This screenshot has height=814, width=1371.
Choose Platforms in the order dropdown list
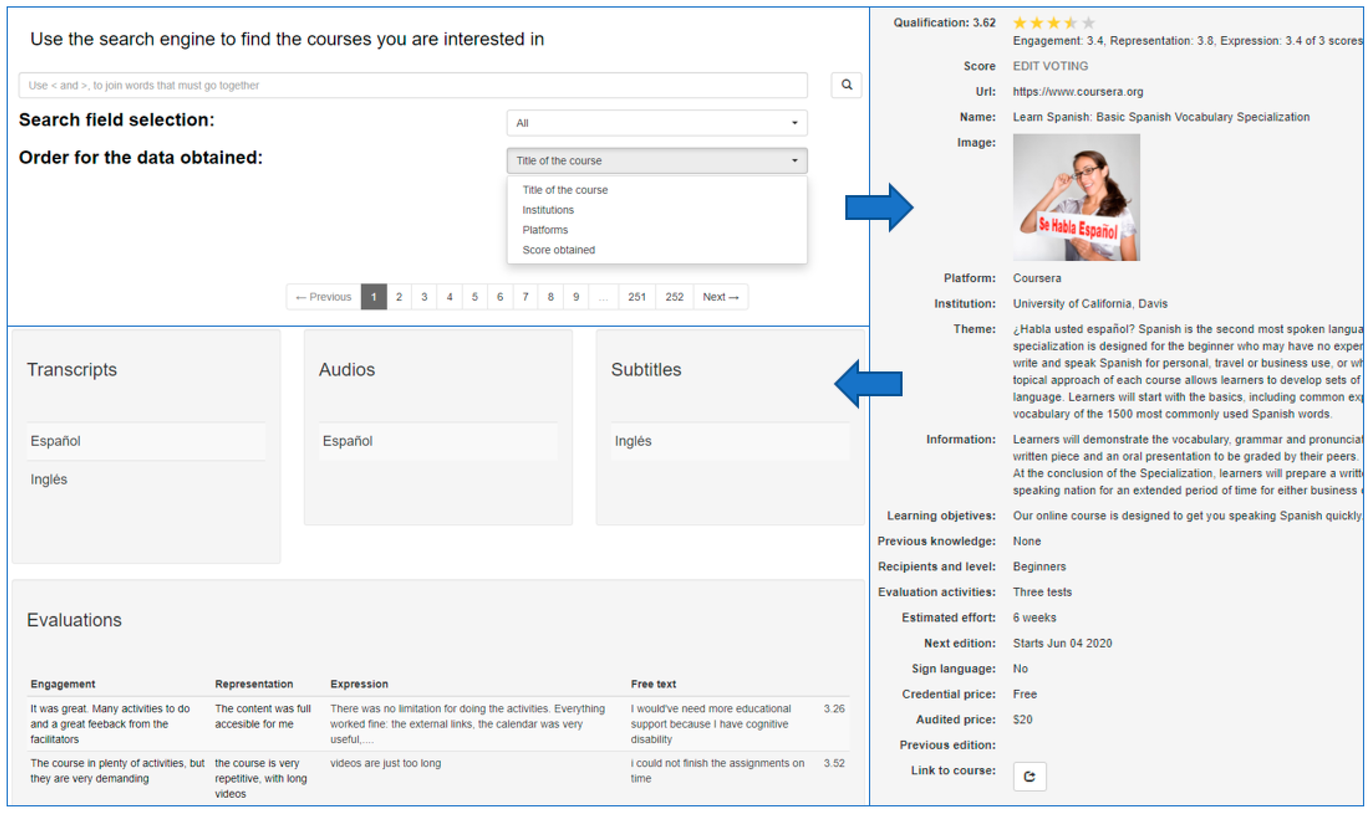(x=545, y=230)
